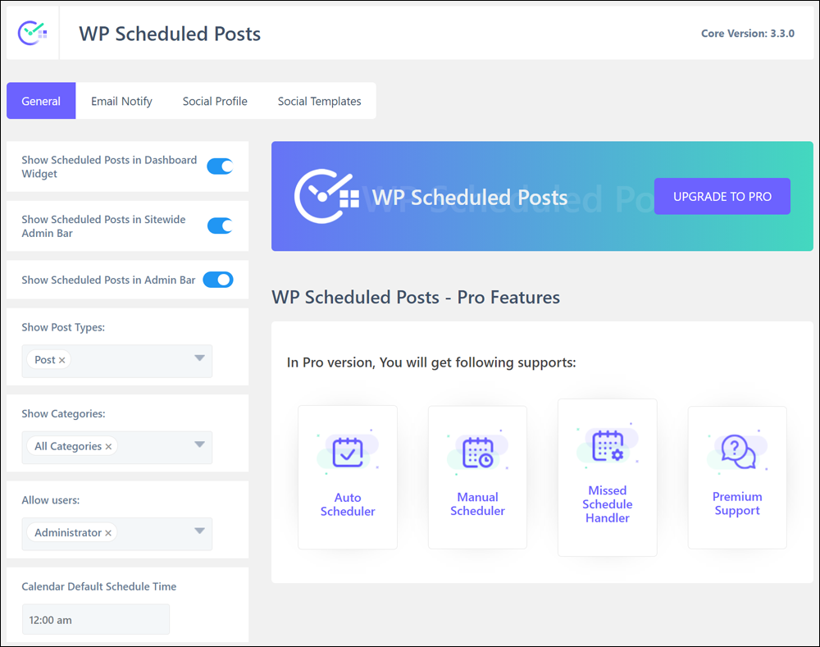Image resolution: width=820 pixels, height=647 pixels.
Task: Click the UPGRADE TO PRO button
Action: pos(722,196)
